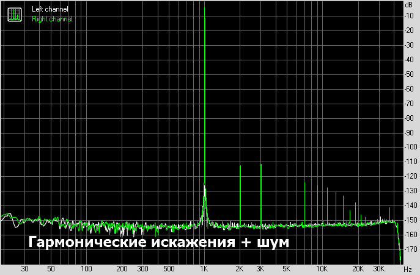
Task: Click the 30K frequency axis label
Action: coord(379,268)
